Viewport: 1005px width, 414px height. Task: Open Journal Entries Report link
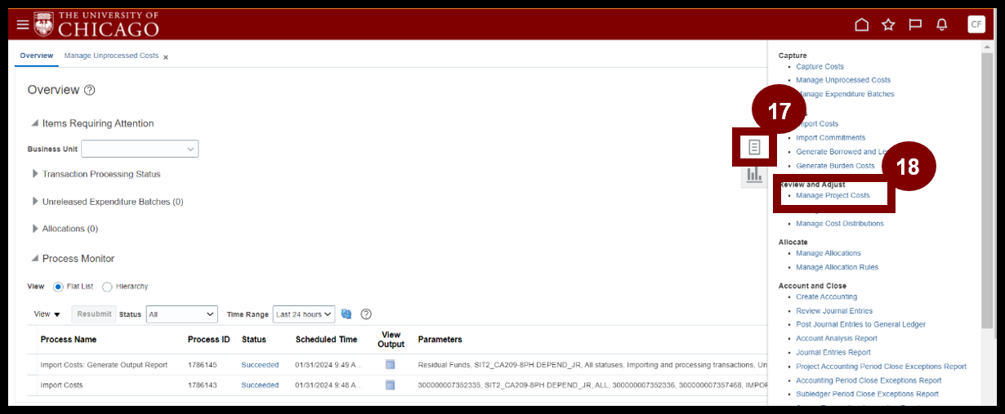(833, 353)
